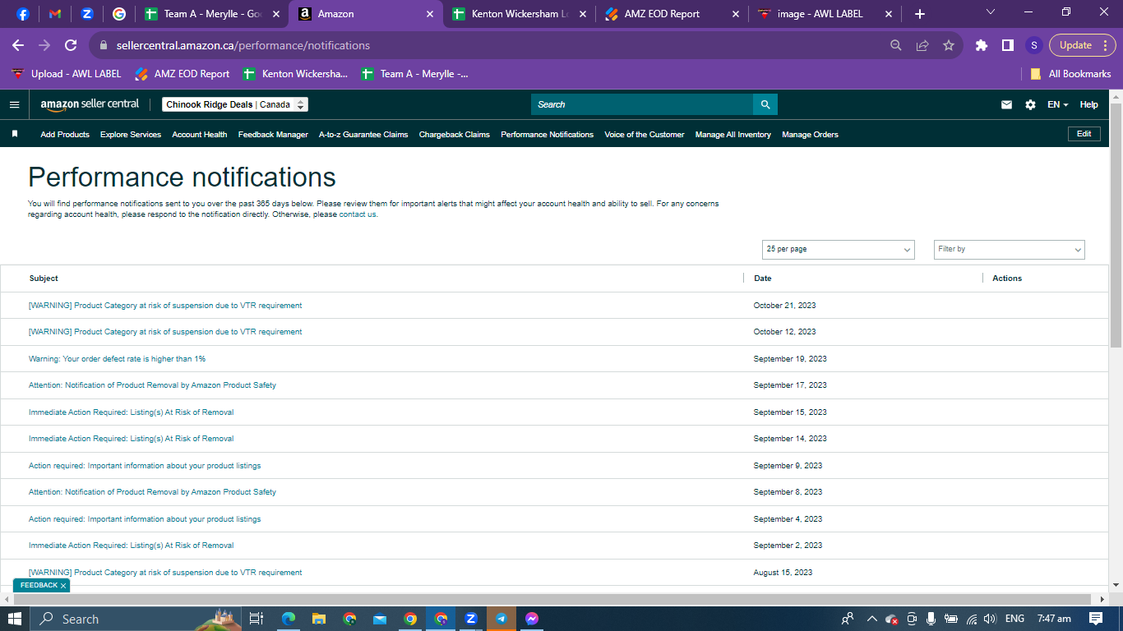Go to Feedback Manager

273,134
